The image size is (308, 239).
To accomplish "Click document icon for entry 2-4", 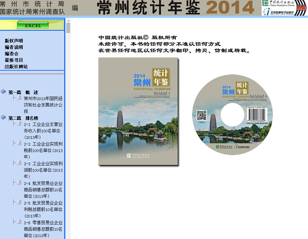I will click(19, 182).
